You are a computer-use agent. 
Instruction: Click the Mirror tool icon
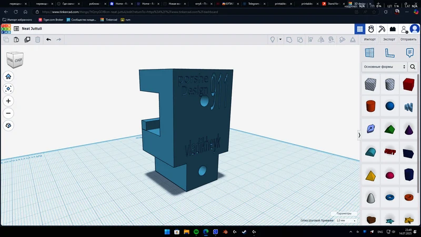(x=321, y=40)
